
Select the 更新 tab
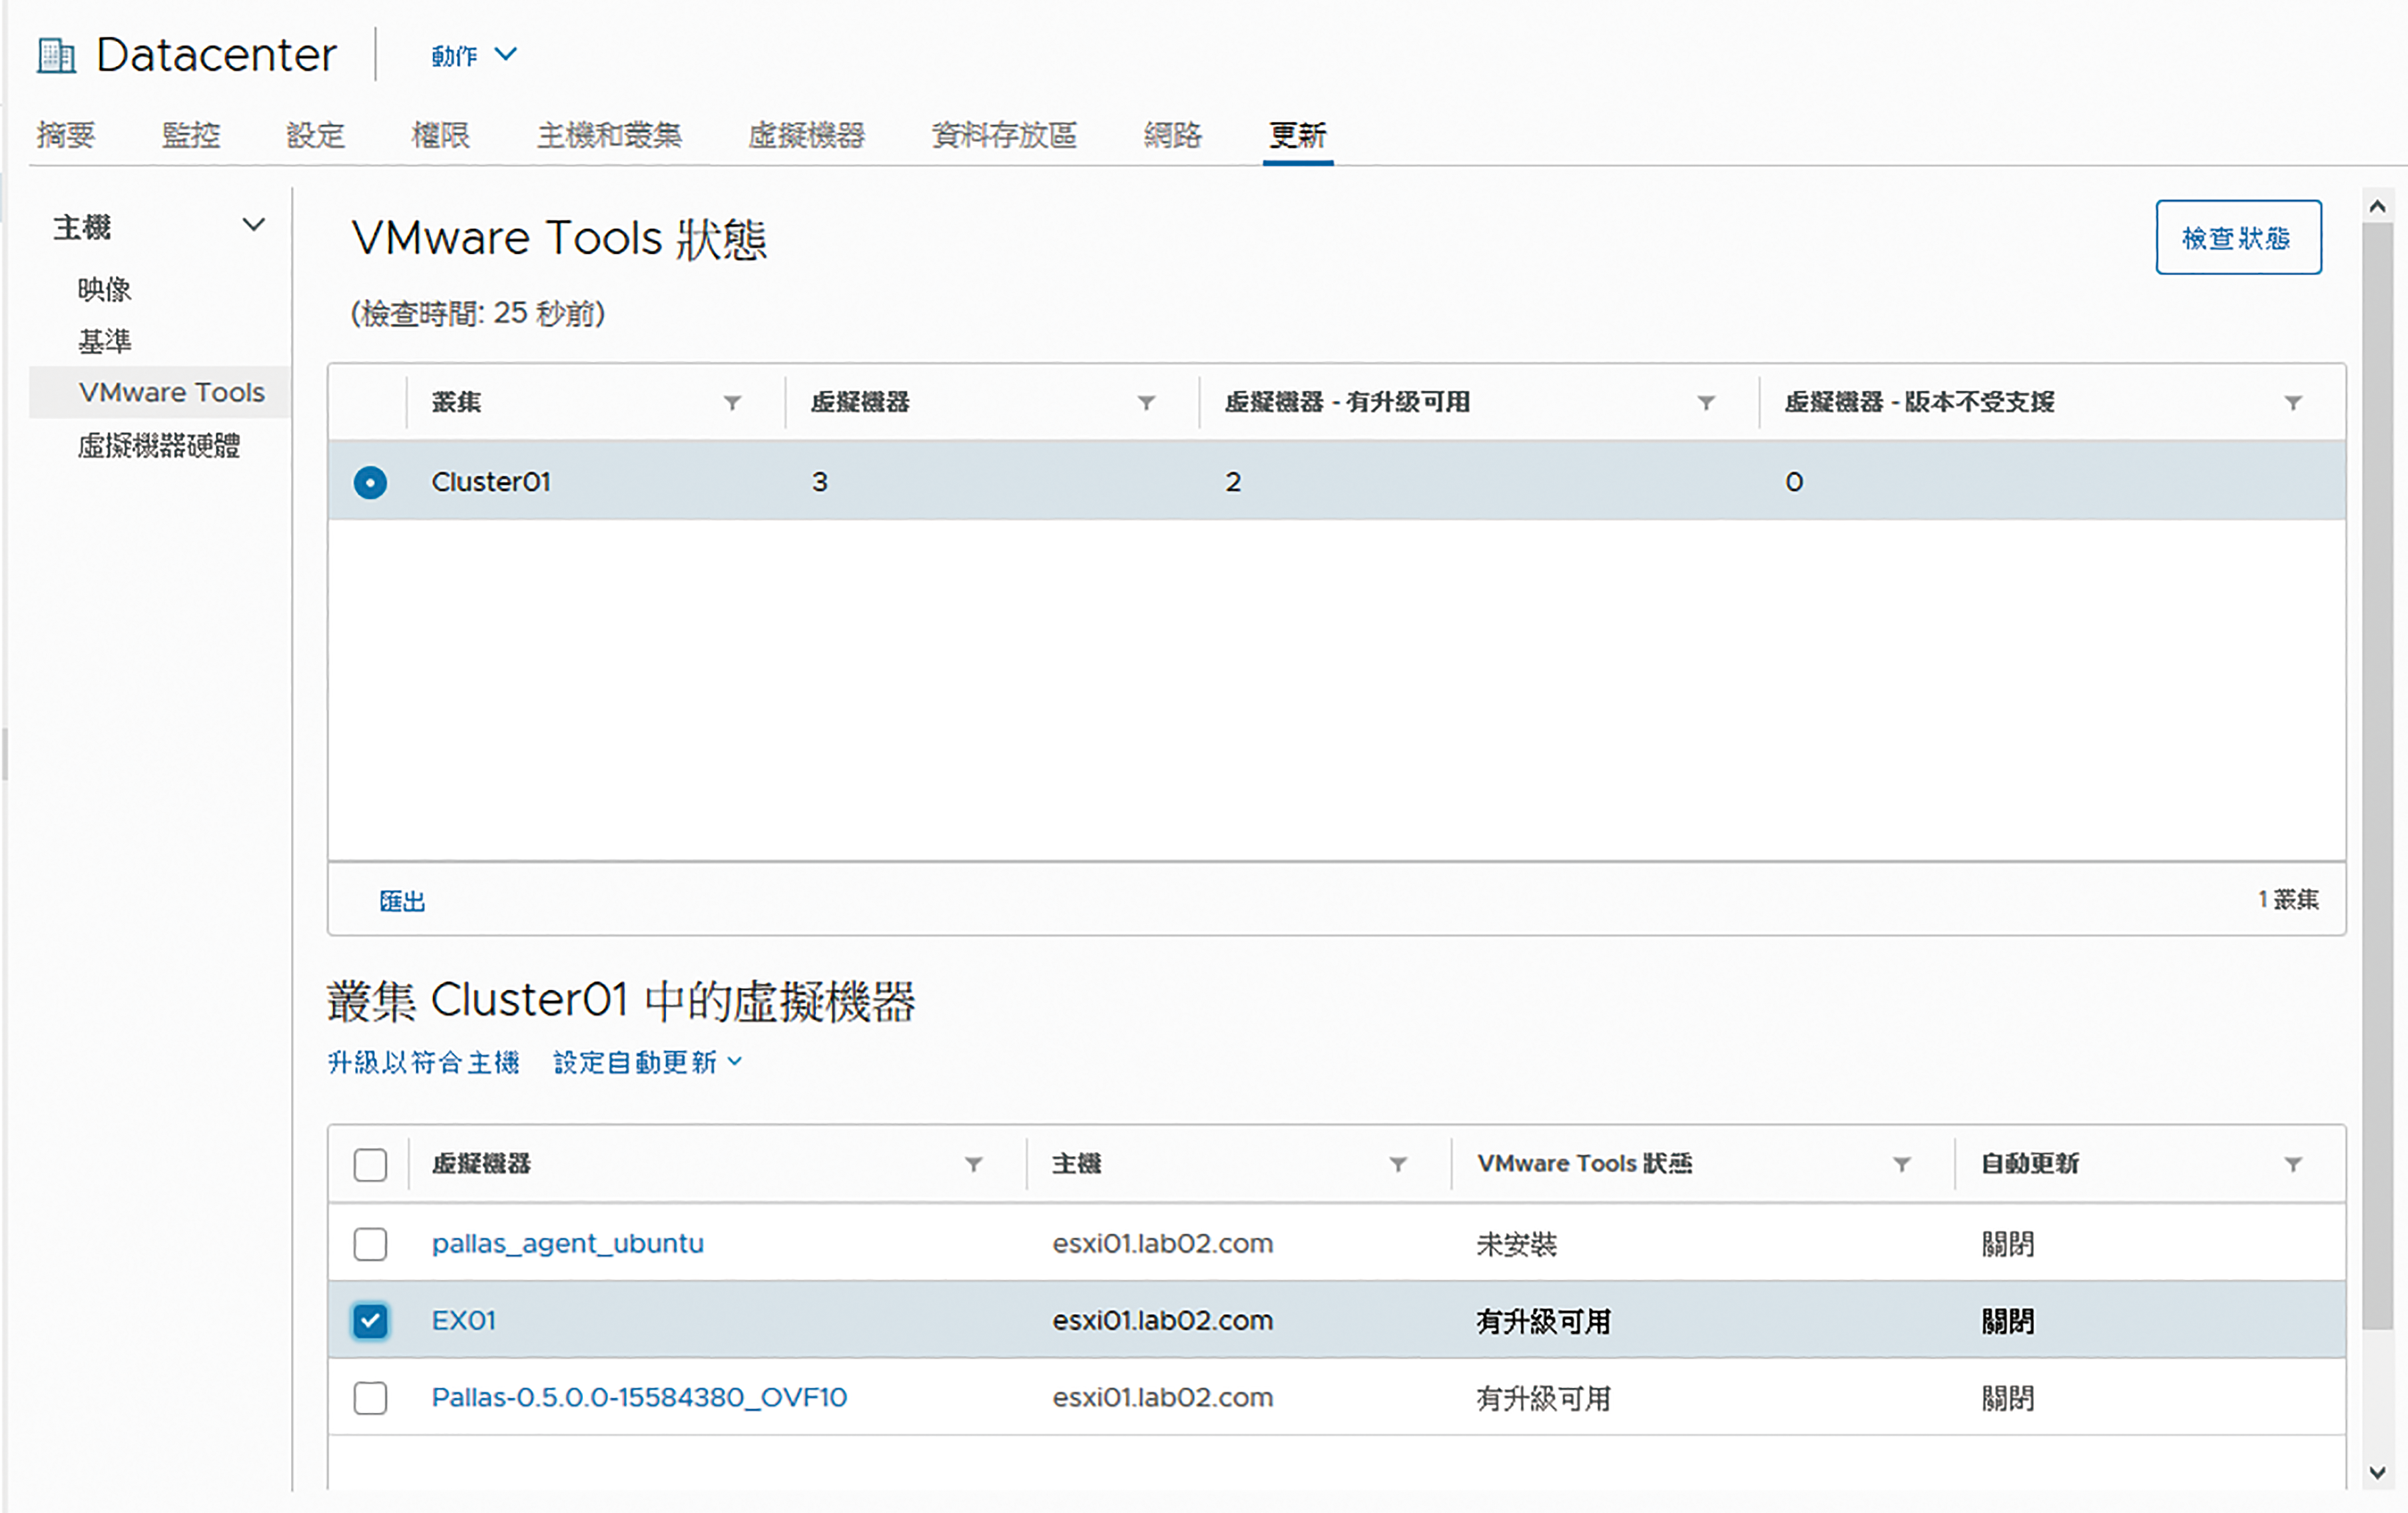click(x=1298, y=135)
